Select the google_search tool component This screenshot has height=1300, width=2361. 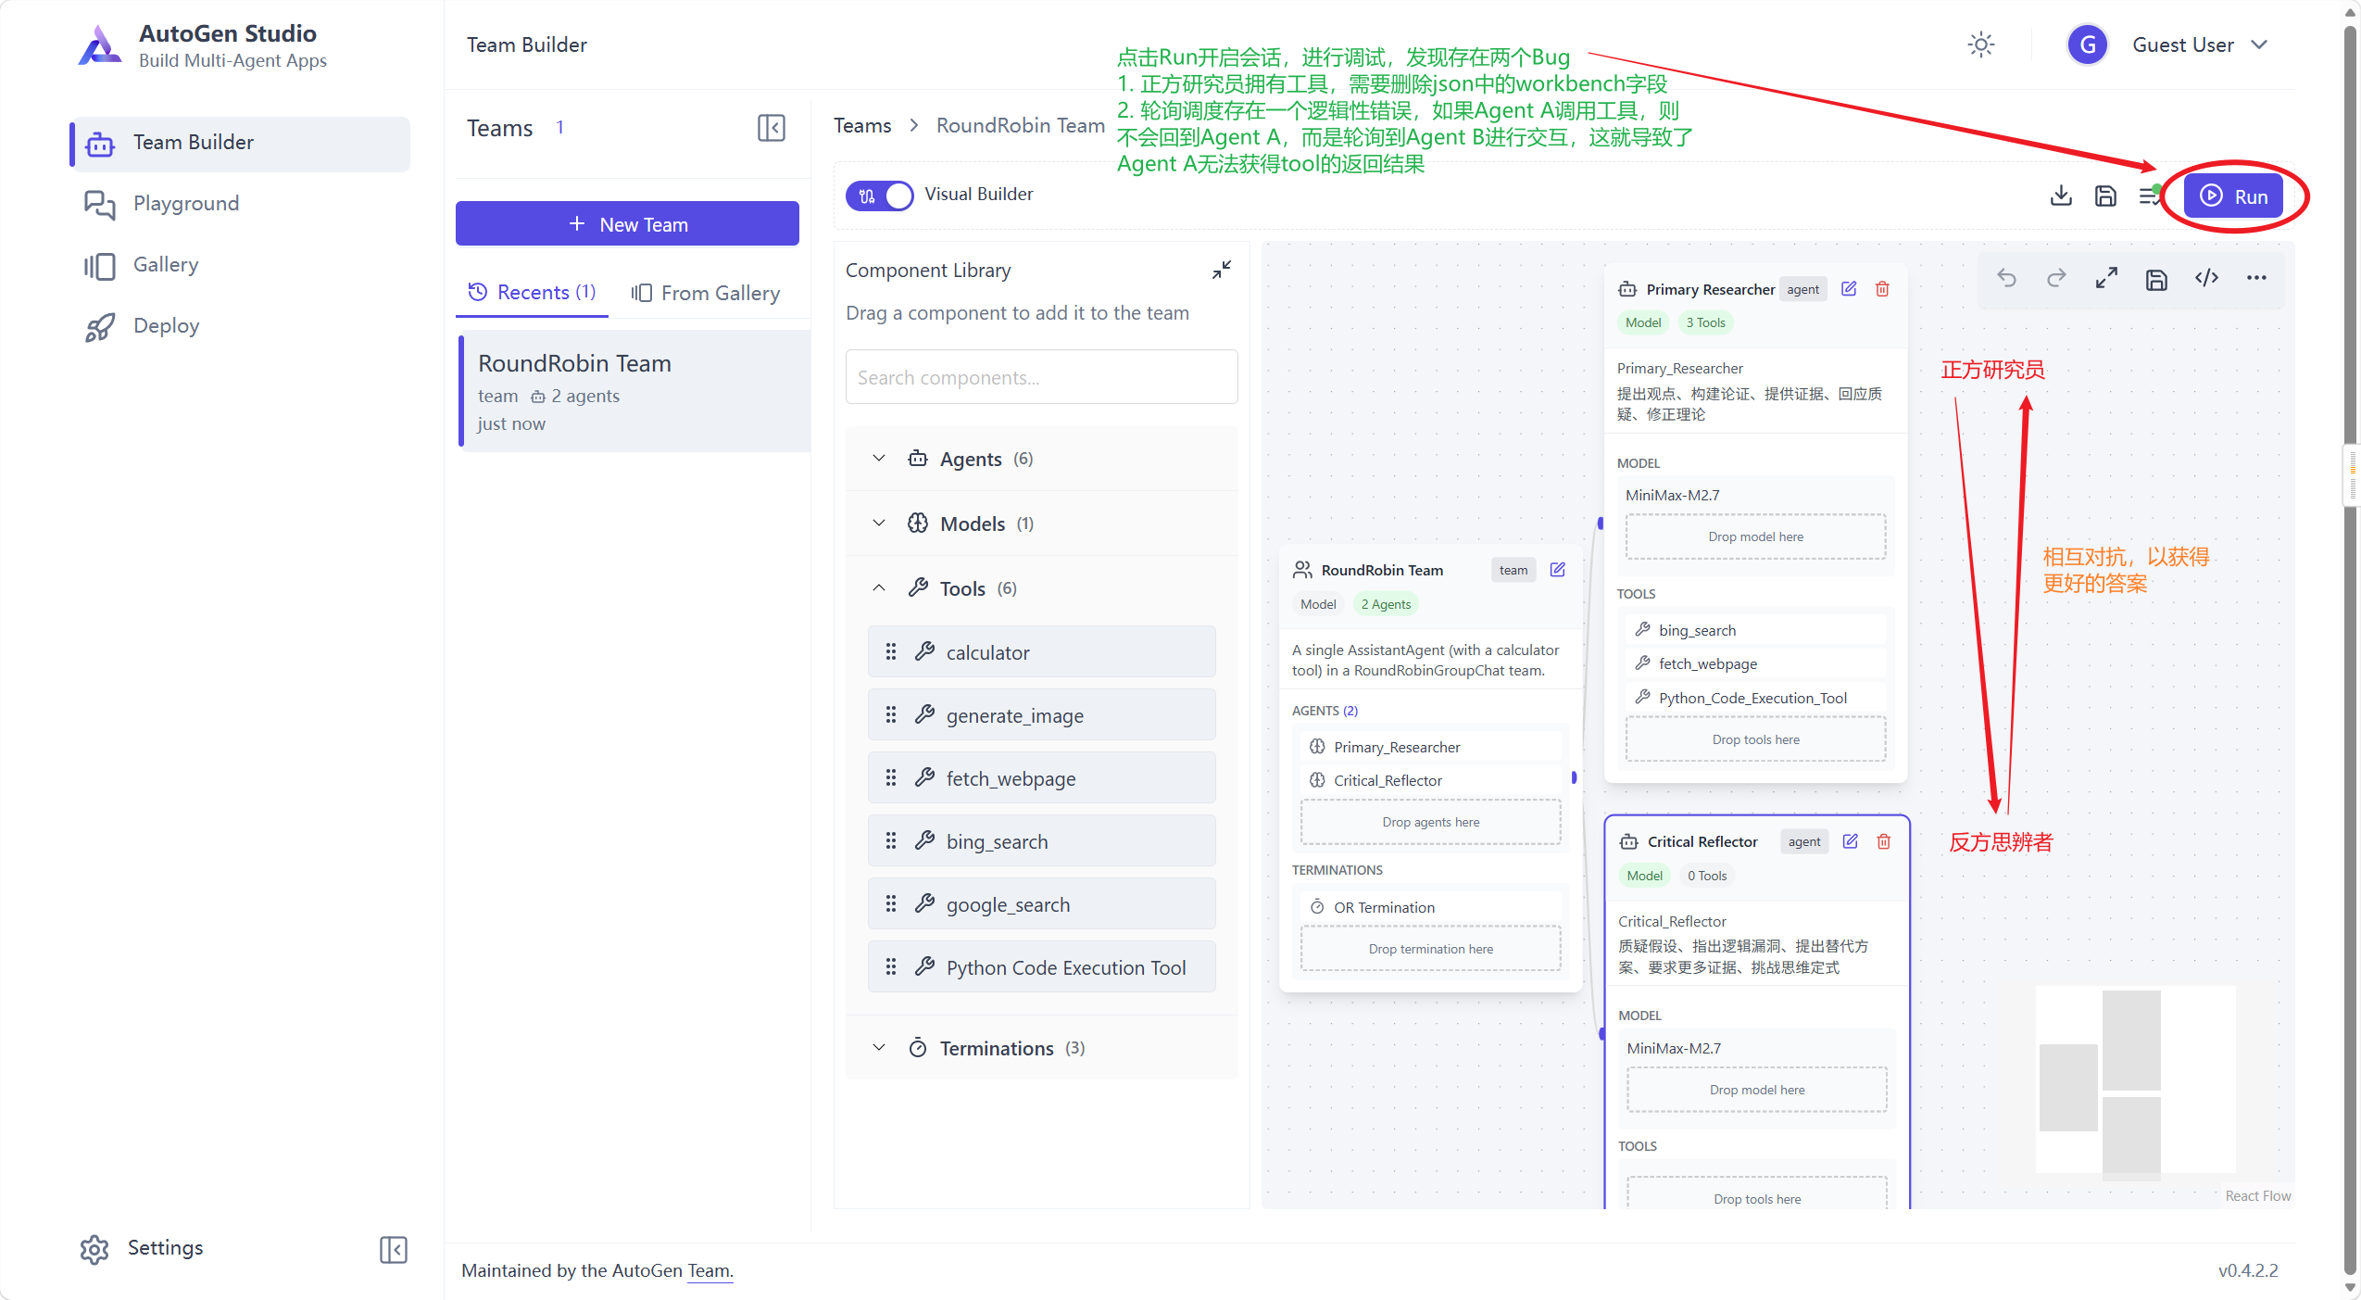[1041, 903]
